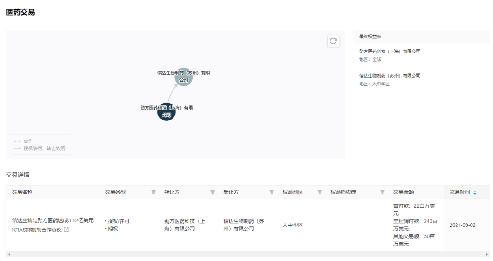Click the 地区：全球 text
This screenshot has height=261, width=493.
[370, 59]
